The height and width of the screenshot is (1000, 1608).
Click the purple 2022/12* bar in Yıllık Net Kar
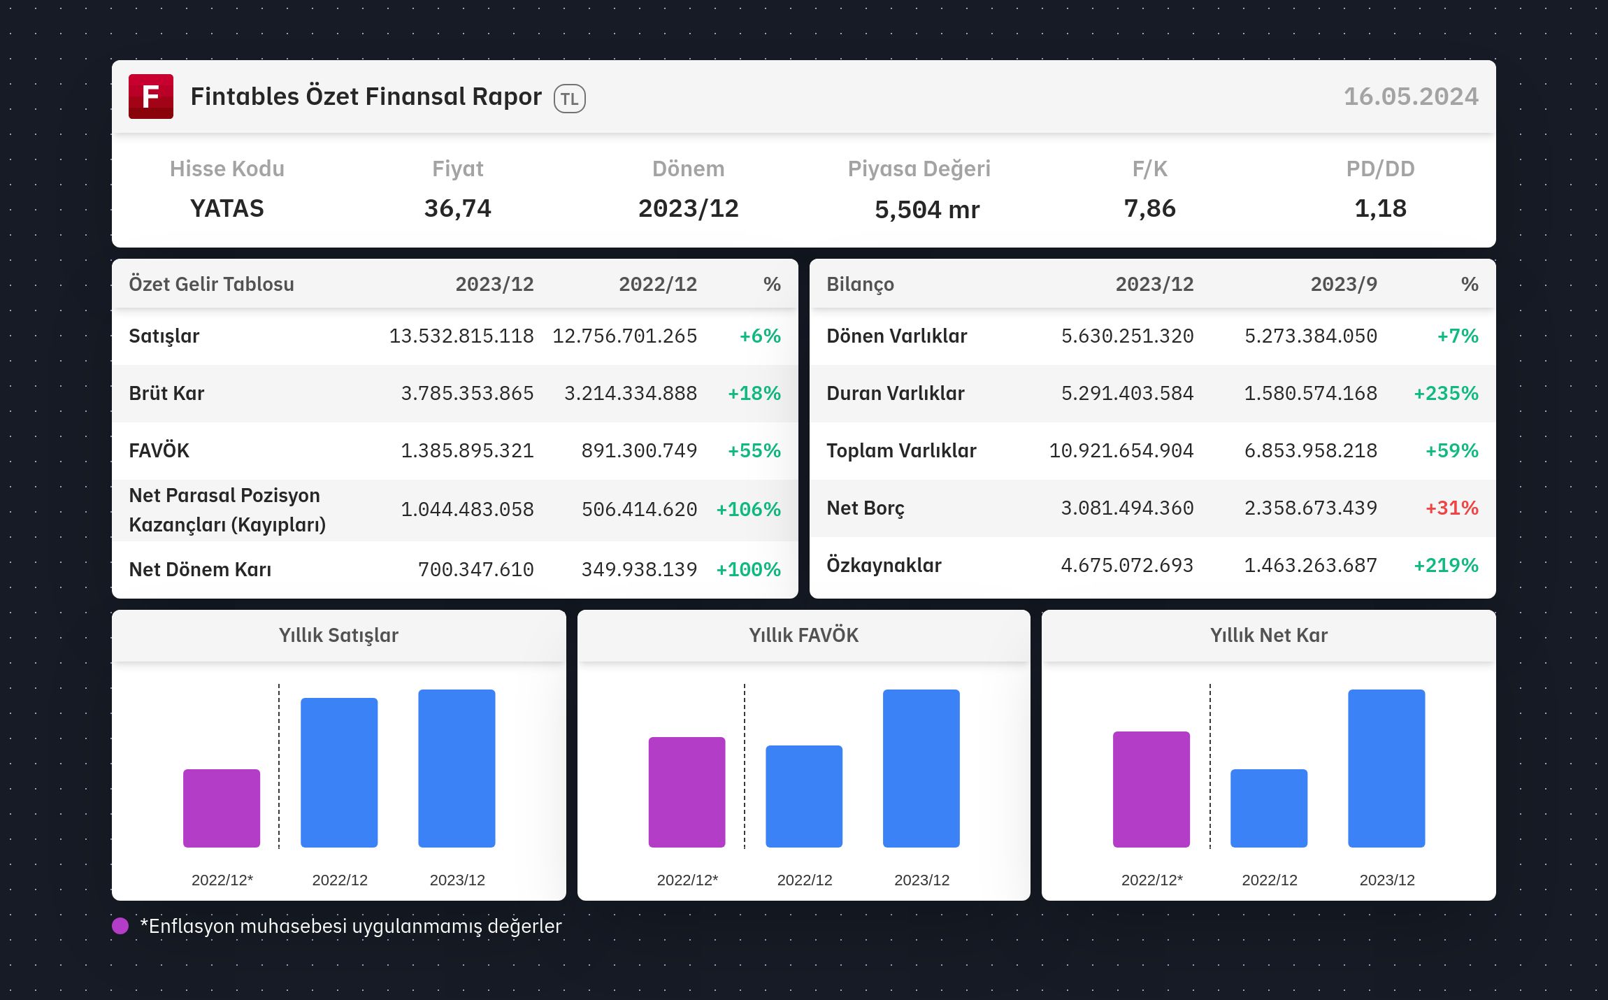[x=1151, y=790]
